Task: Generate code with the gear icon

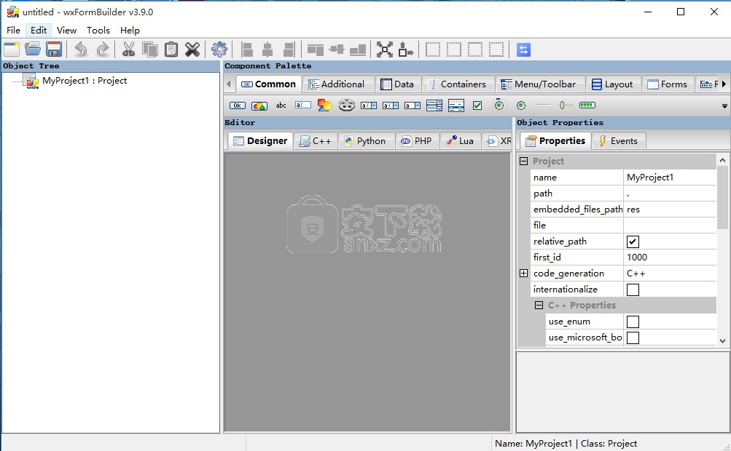Action: (x=219, y=49)
